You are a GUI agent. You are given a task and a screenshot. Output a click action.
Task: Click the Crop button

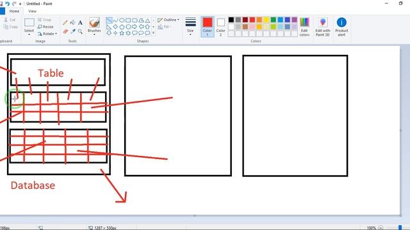pyautogui.click(x=44, y=20)
